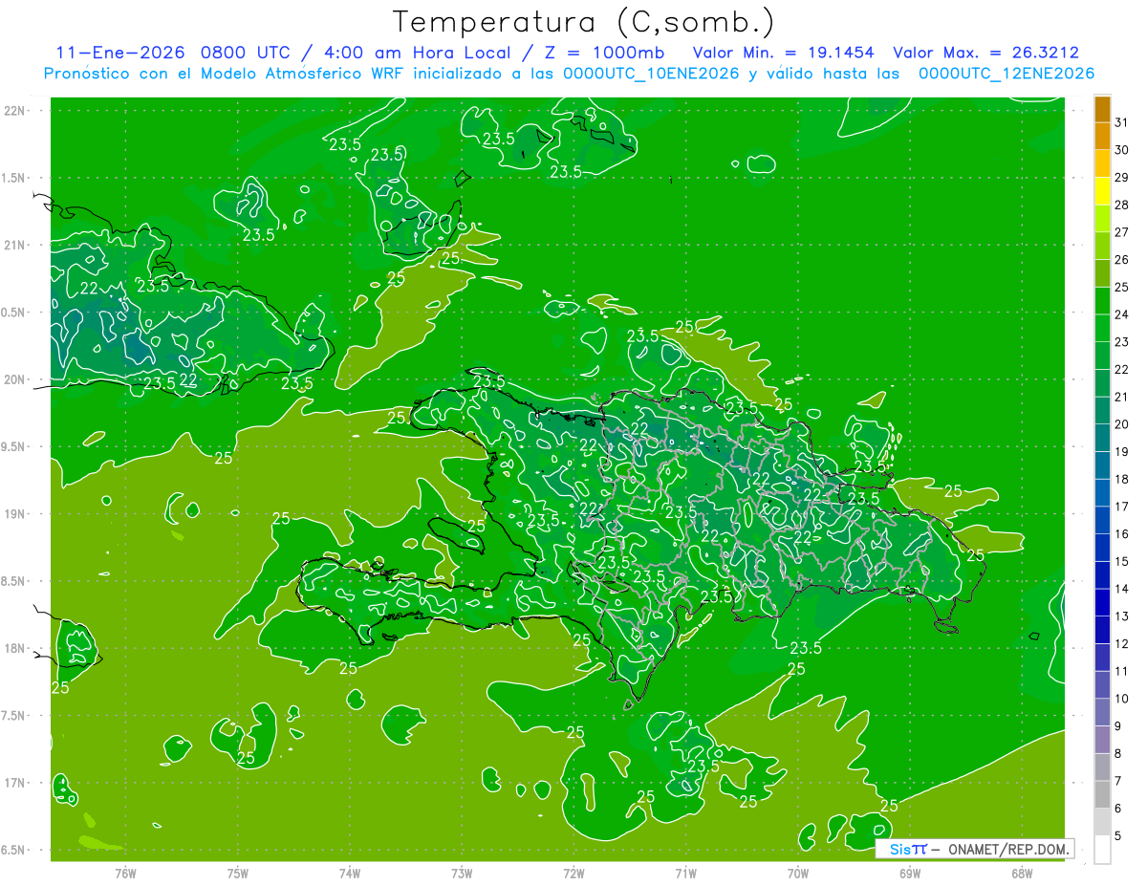Click the legend value '15'

tap(1122, 562)
